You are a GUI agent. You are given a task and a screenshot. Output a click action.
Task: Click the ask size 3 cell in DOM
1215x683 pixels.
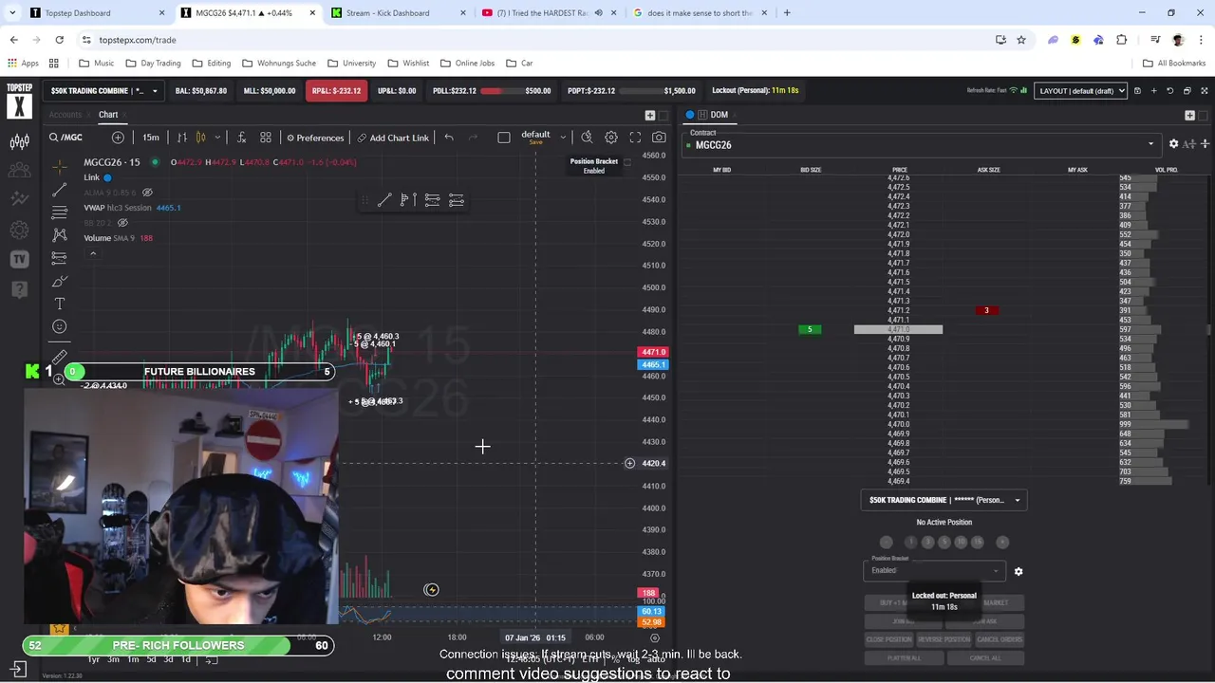986,310
